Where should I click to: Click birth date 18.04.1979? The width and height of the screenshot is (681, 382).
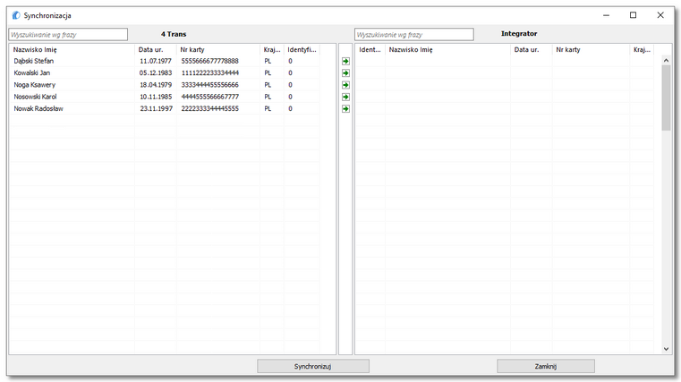[156, 85]
